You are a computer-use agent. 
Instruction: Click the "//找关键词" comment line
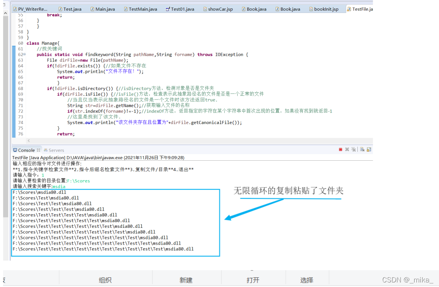pyautogui.click(x=49, y=49)
